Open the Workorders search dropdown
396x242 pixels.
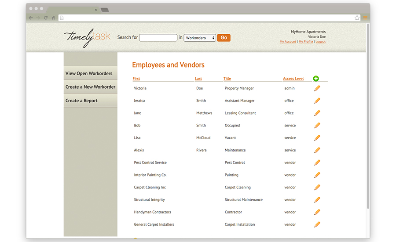[200, 38]
